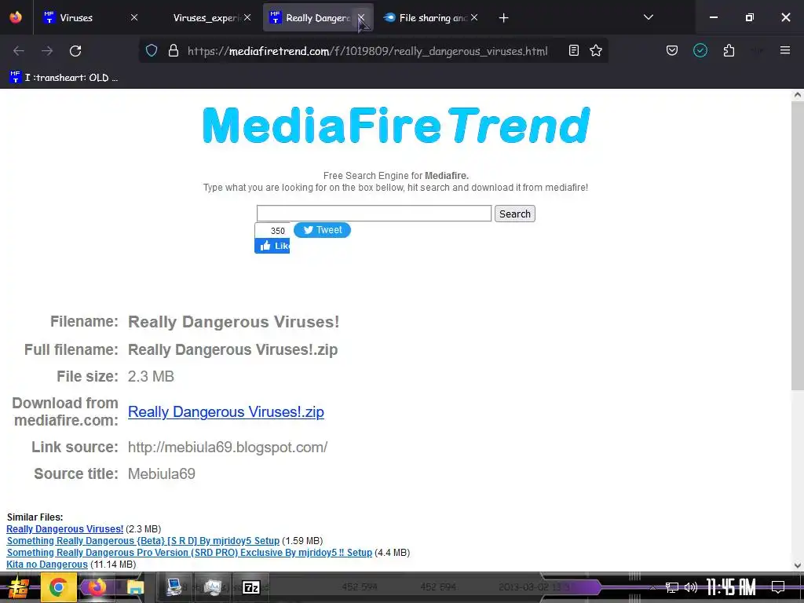The image size is (804, 603).
Task: Open tracking protection shield icon
Action: point(152,50)
